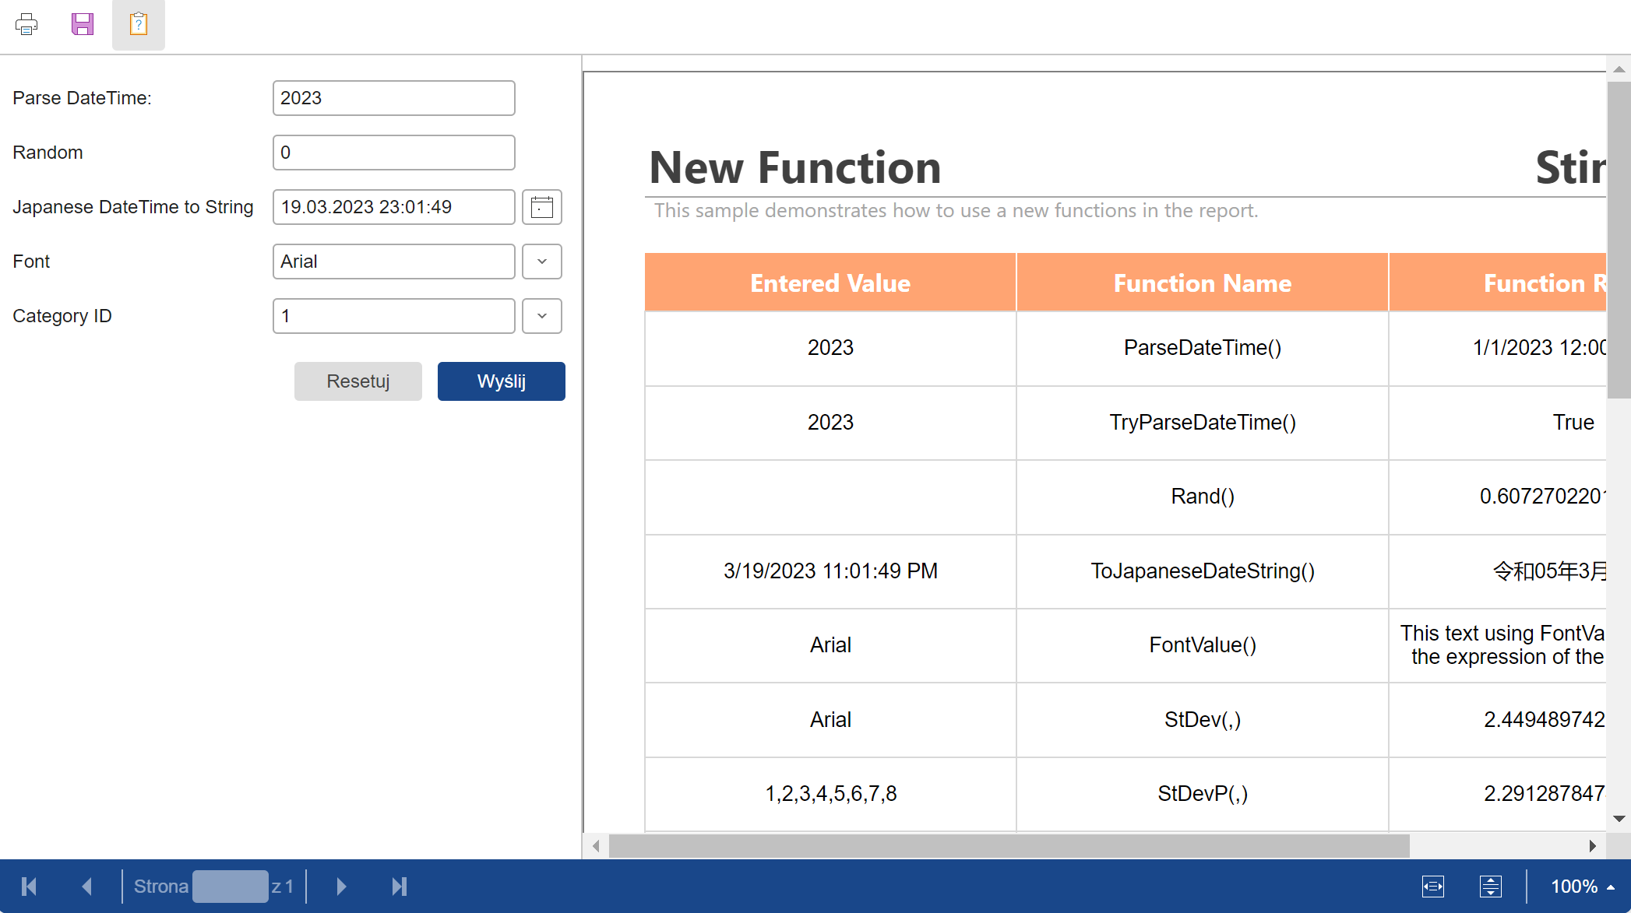1631x913 pixels.
Task: Go to next page
Action: coord(341,887)
